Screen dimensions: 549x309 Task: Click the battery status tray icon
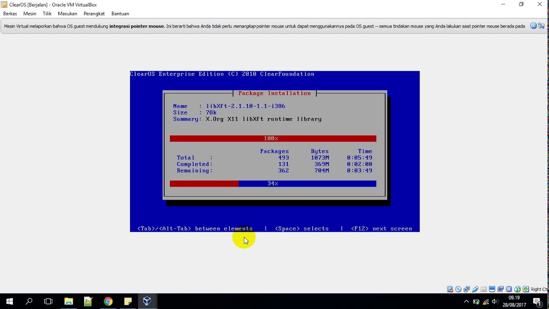pos(476,301)
